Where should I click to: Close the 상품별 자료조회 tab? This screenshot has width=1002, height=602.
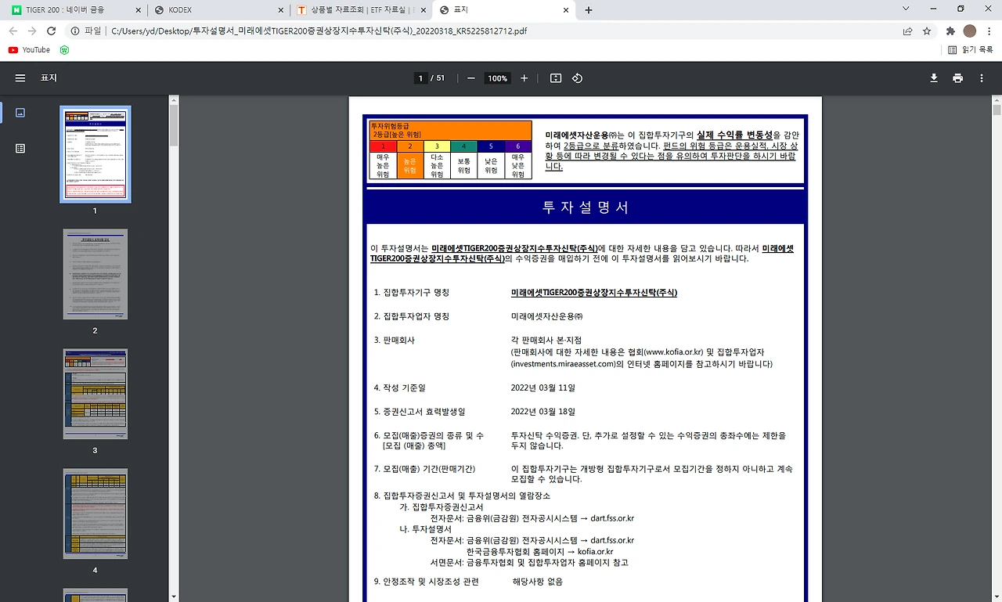(x=423, y=10)
